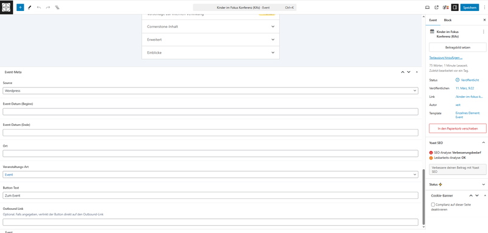Switch to the Event tab
Screen dimensions: 488x233
tap(433, 20)
